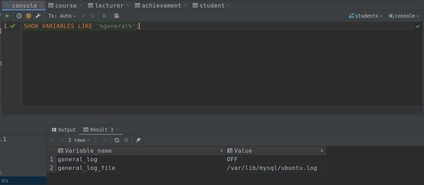Click the orange P playground icon
The image size is (424, 185).
(x=29, y=16)
